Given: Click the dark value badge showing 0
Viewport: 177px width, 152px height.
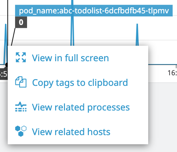Looking at the screenshot, I should pos(21,22).
